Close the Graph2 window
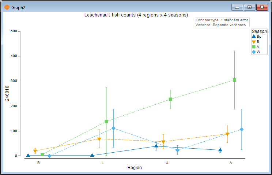The height and width of the screenshot is (175, 272). (262, 7)
